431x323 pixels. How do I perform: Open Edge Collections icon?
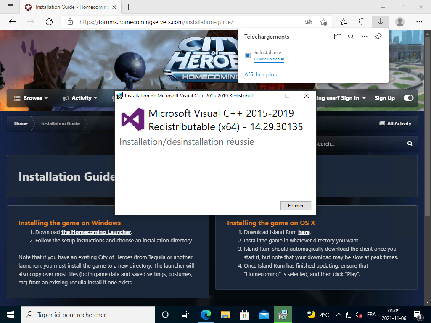[x=362, y=22]
